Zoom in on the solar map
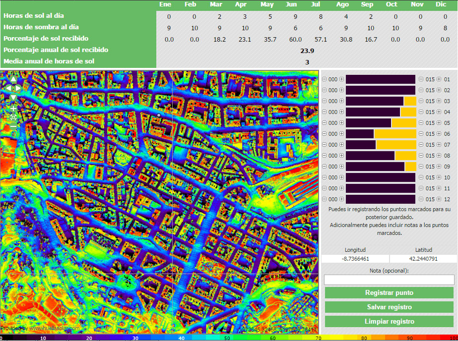Image resolution: width=458 pixels, height=341 pixels. pyautogui.click(x=13, y=108)
